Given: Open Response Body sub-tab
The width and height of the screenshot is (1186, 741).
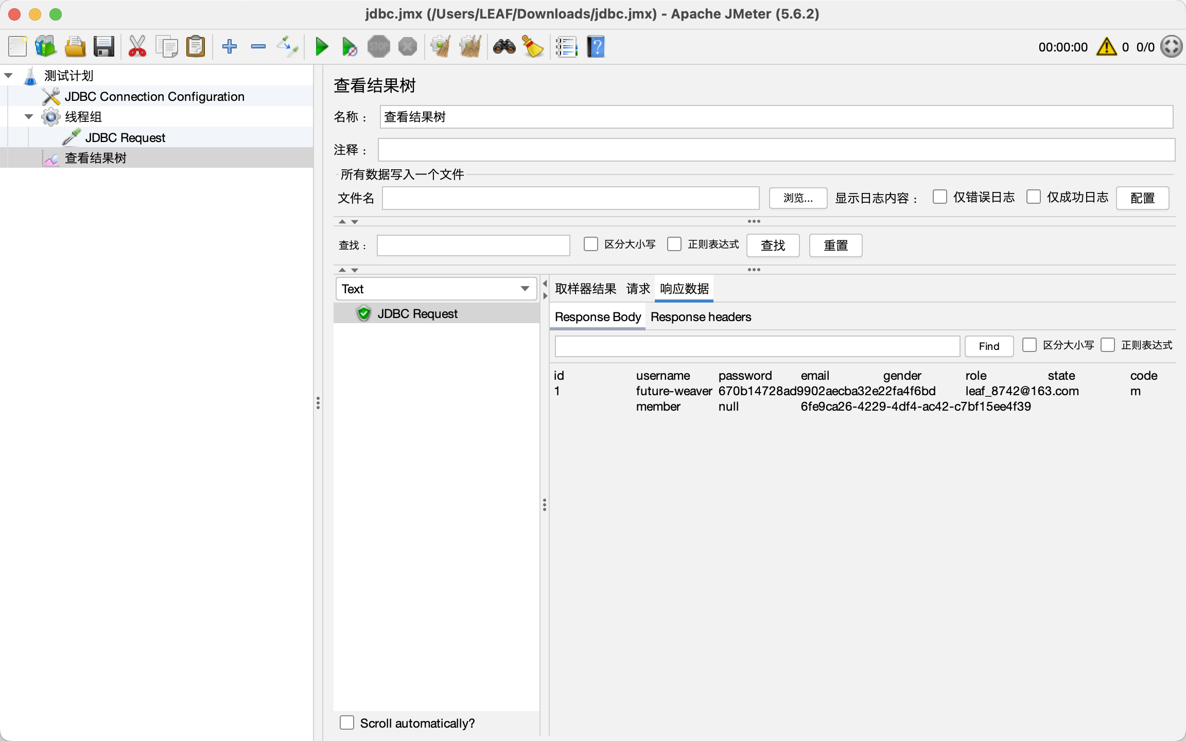Looking at the screenshot, I should (x=598, y=316).
